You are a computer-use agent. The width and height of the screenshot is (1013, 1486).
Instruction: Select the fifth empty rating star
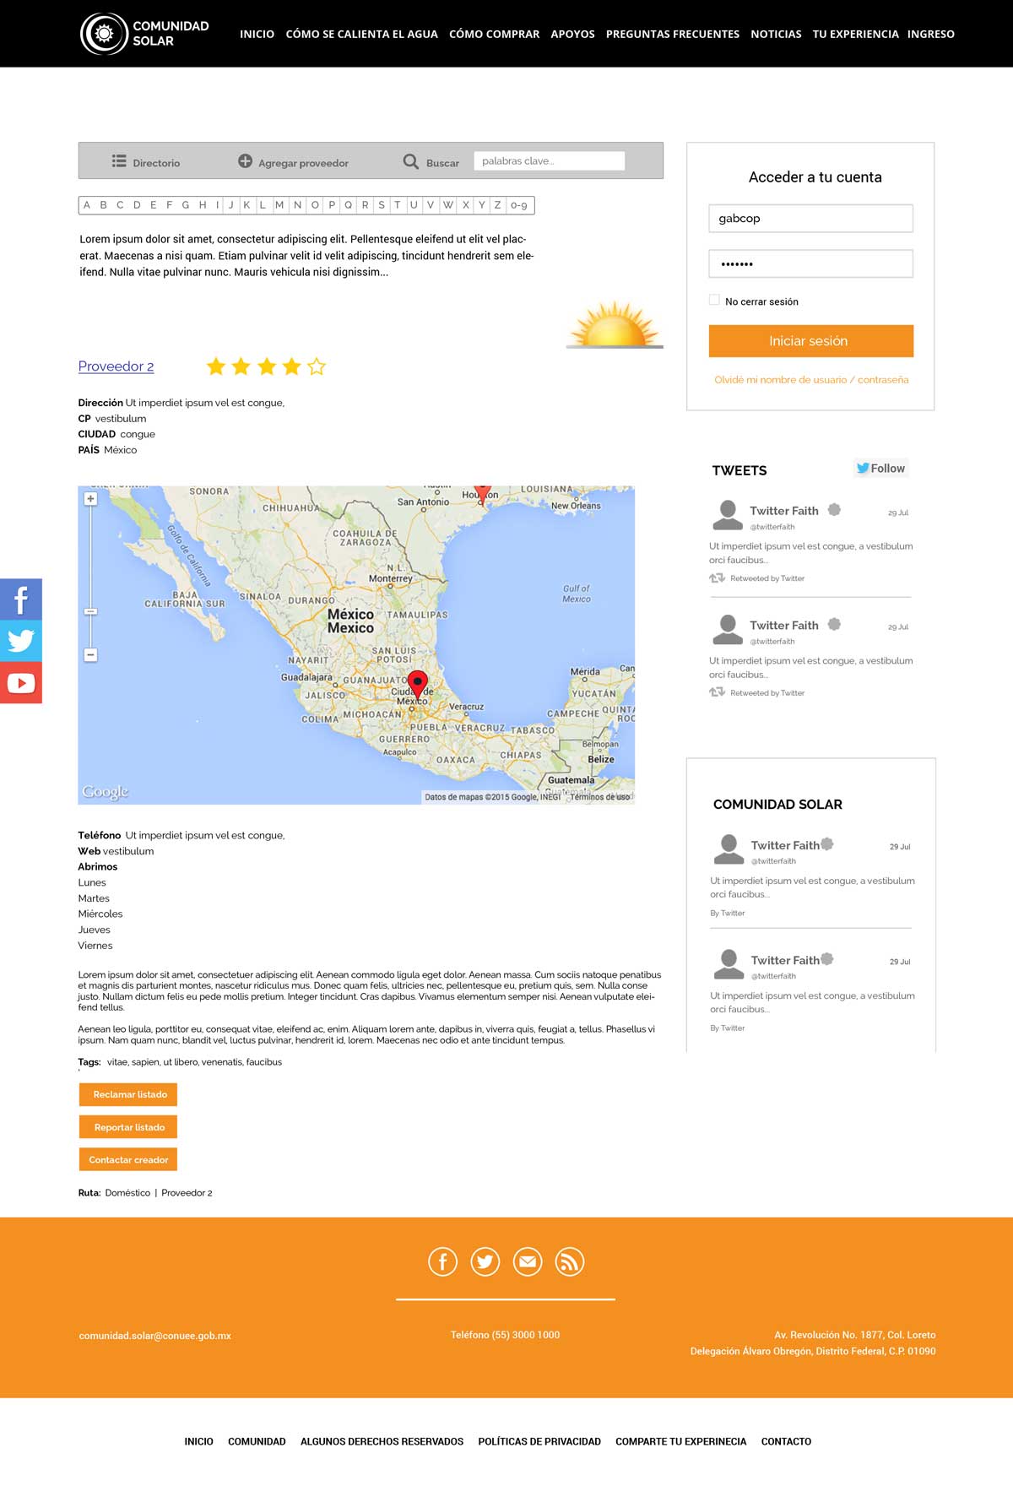pos(317,366)
